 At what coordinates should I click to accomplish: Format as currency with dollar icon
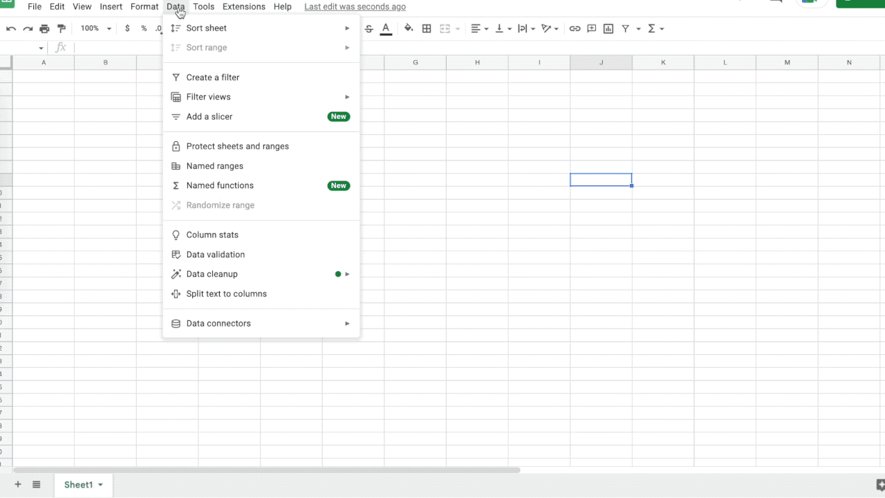click(x=127, y=28)
